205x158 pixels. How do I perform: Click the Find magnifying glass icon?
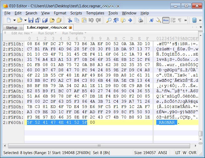(x=109, y=20)
